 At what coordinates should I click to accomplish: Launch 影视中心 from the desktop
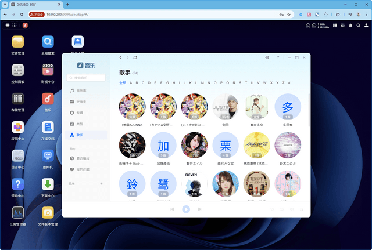point(48,70)
